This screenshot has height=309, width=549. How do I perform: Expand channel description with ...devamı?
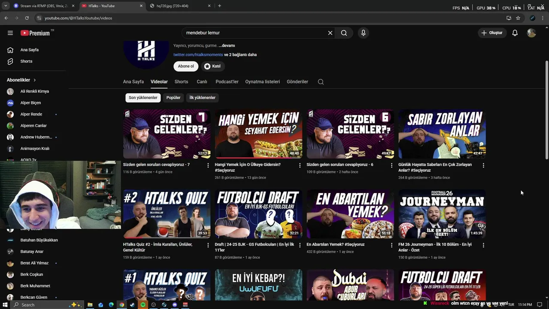click(x=226, y=45)
